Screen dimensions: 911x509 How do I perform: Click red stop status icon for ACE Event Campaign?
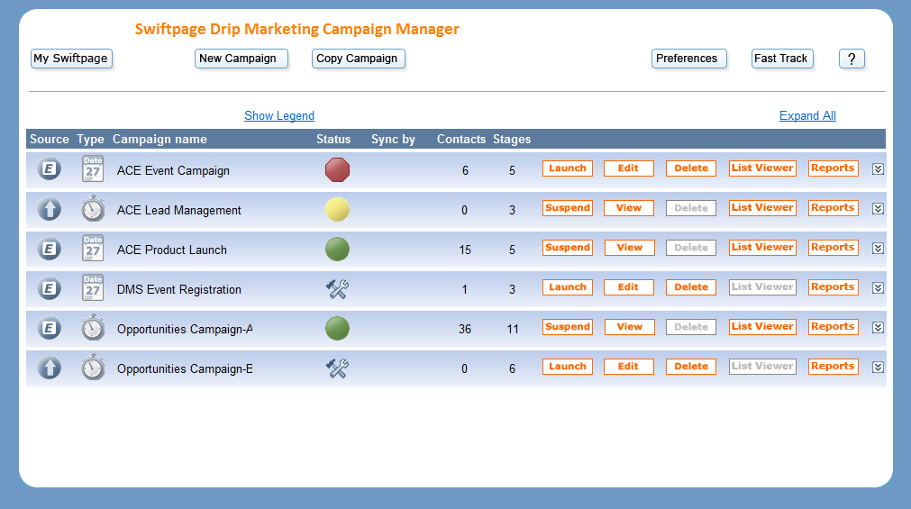(x=338, y=169)
